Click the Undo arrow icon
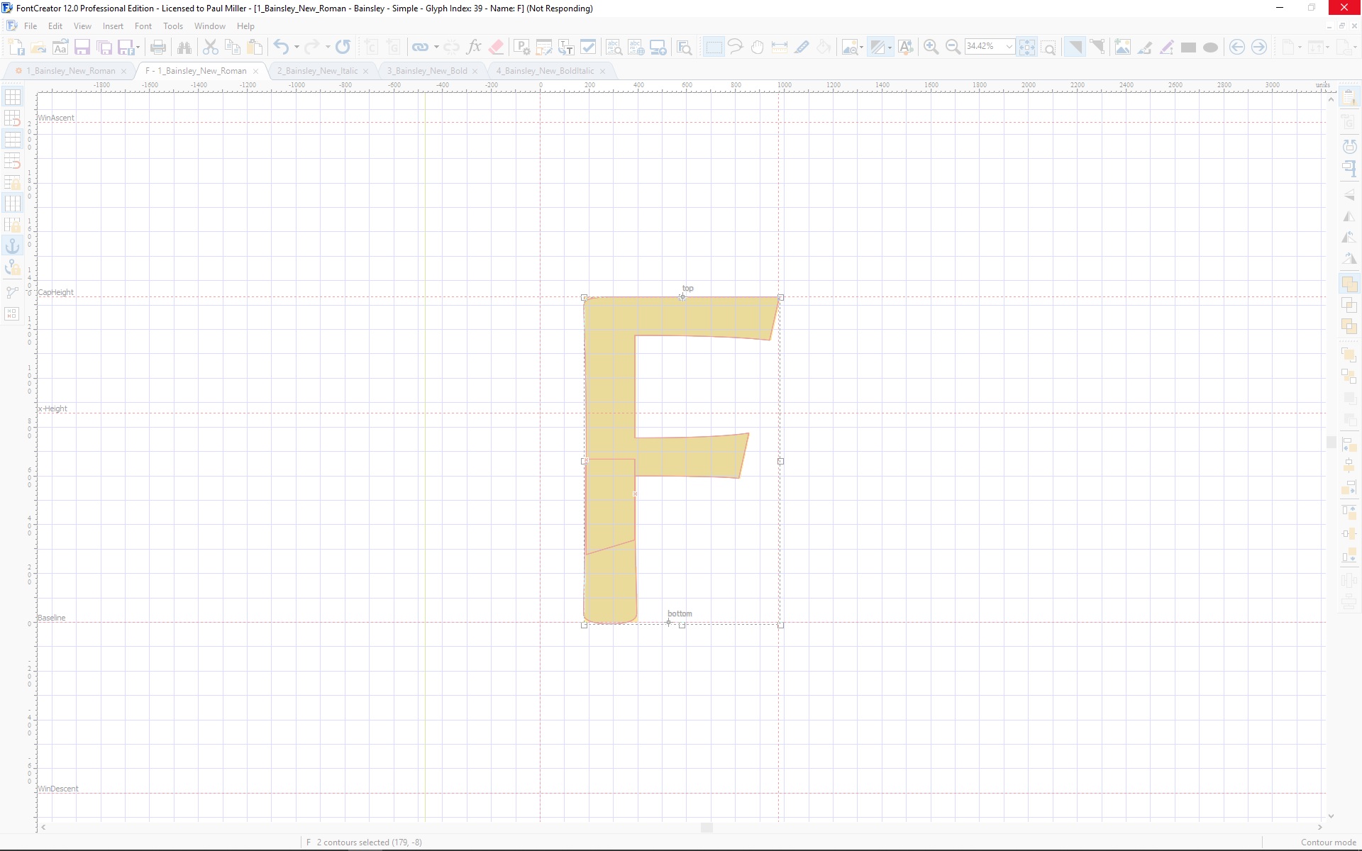The image size is (1362, 851). click(281, 48)
